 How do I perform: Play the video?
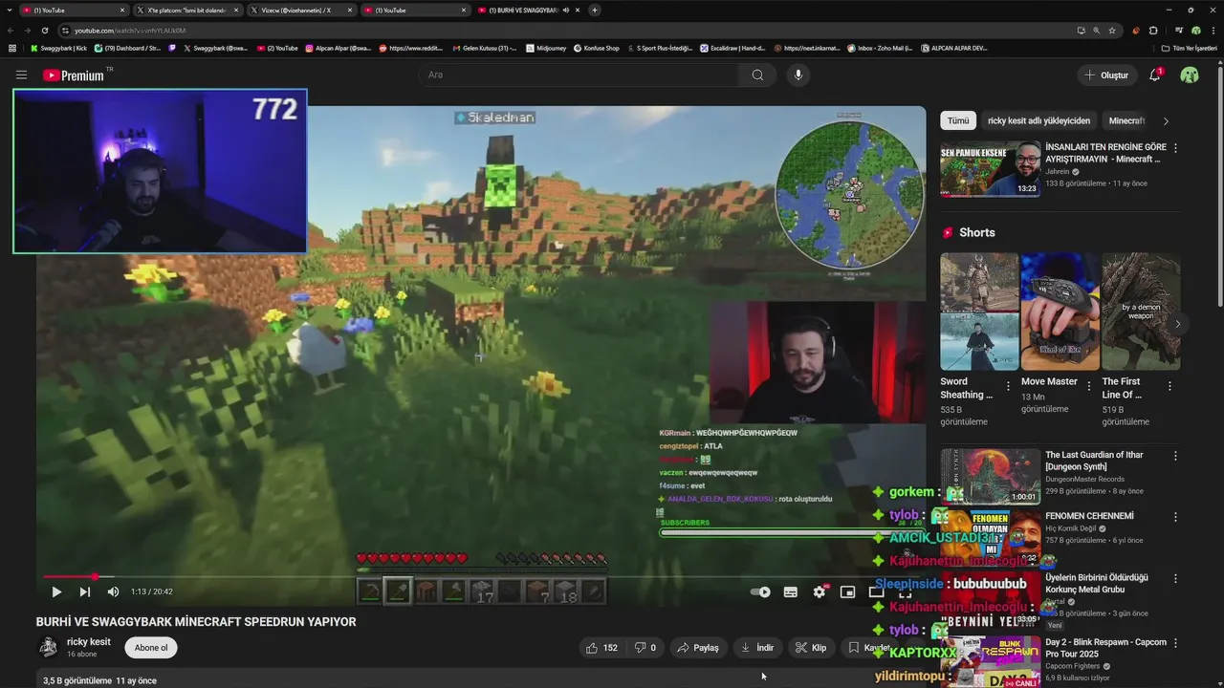(55, 591)
